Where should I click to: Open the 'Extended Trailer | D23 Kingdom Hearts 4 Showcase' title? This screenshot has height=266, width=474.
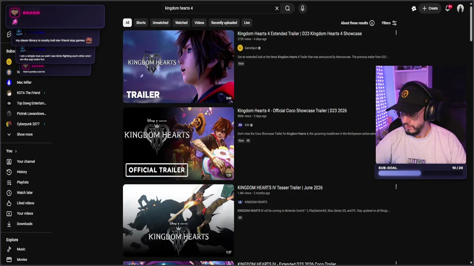pos(300,34)
